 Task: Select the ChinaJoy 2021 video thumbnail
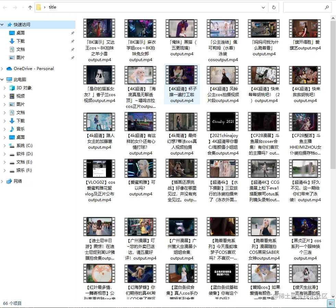tap(223, 122)
